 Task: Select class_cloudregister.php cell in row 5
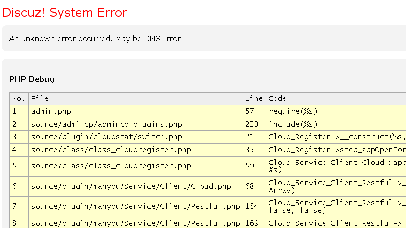[135, 166]
